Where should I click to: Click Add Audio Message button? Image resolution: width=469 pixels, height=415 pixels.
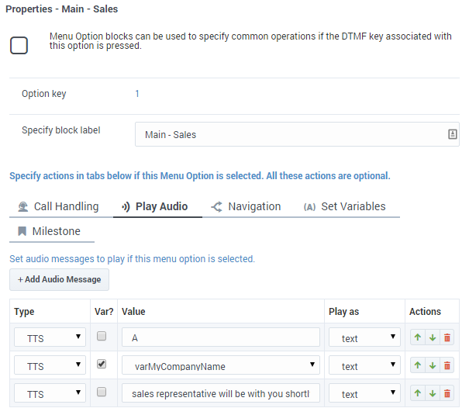click(59, 279)
